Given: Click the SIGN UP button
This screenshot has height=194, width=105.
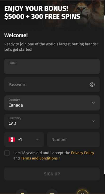Looking at the screenshot, I should [x=52, y=174].
